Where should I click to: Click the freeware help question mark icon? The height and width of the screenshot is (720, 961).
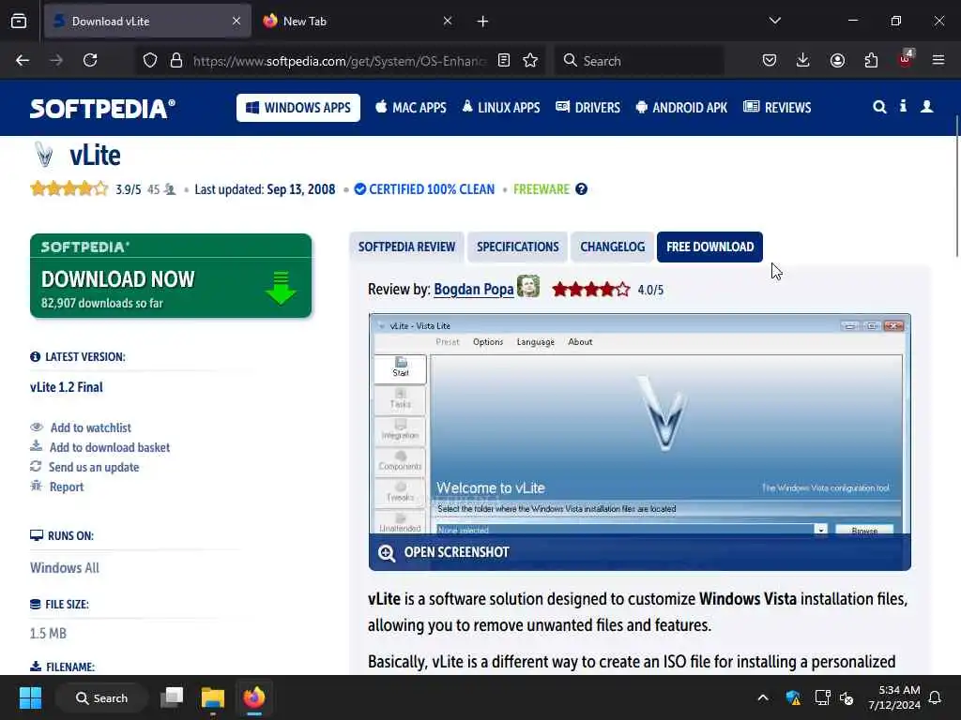[x=582, y=189]
